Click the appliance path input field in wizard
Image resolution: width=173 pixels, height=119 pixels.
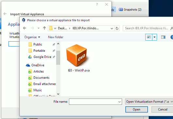[x=14, y=44]
